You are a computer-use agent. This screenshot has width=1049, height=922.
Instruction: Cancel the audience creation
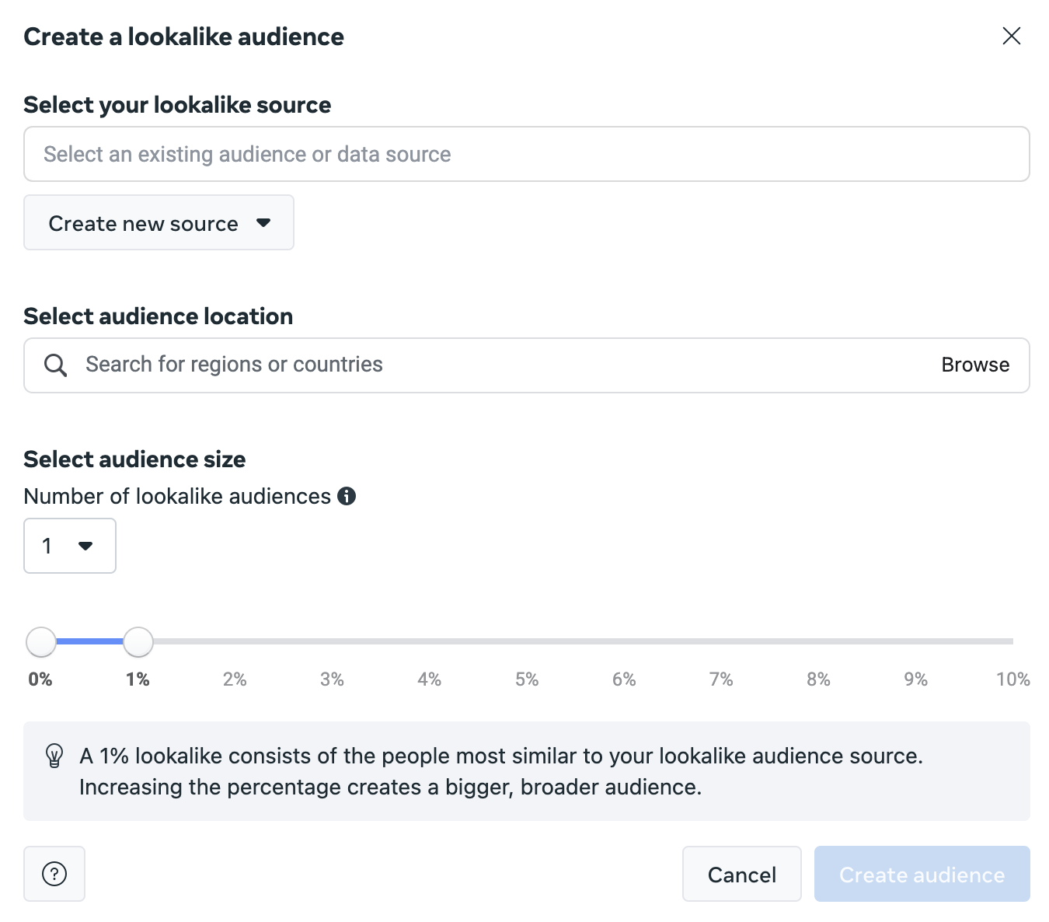pos(741,874)
